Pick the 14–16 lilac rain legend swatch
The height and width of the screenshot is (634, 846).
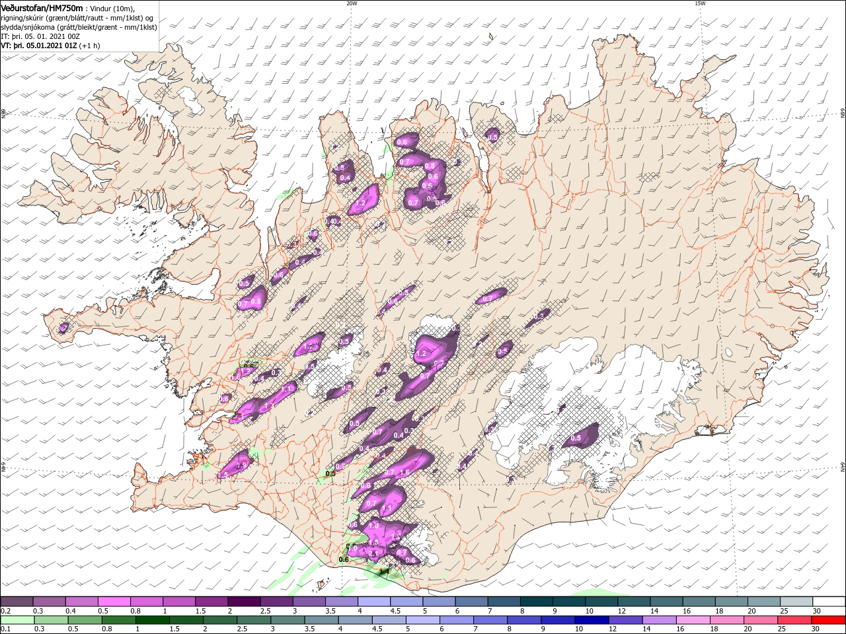click(658, 620)
